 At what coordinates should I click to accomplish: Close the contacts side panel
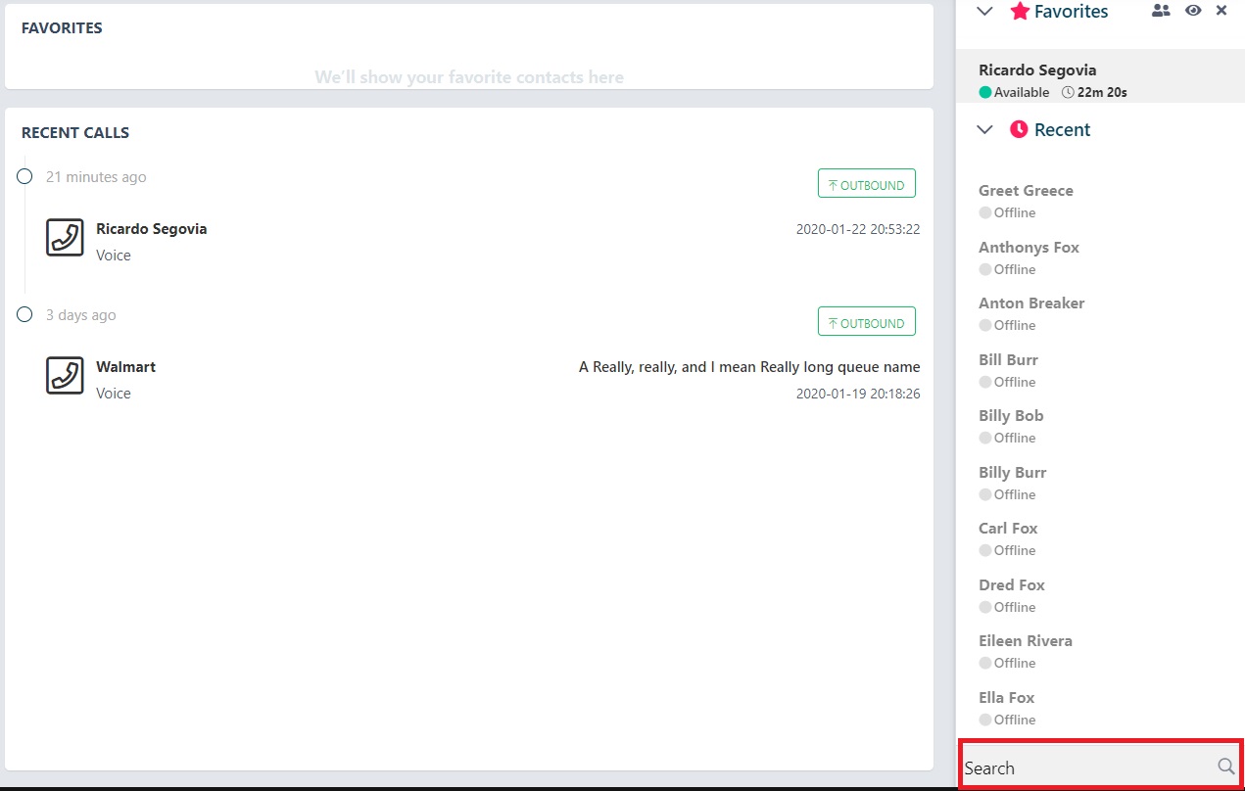[1221, 11]
